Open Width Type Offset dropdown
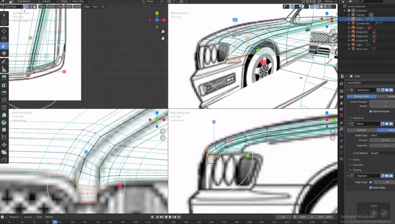 click(382, 136)
